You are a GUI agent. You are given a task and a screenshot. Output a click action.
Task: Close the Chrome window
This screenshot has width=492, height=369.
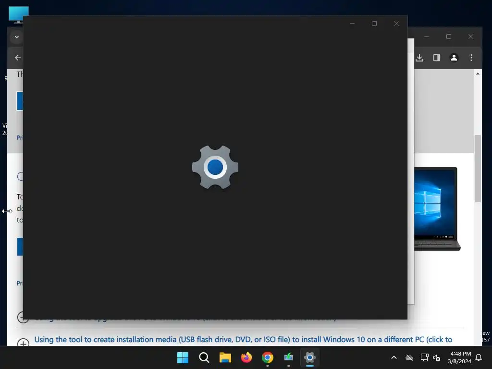coord(471,37)
